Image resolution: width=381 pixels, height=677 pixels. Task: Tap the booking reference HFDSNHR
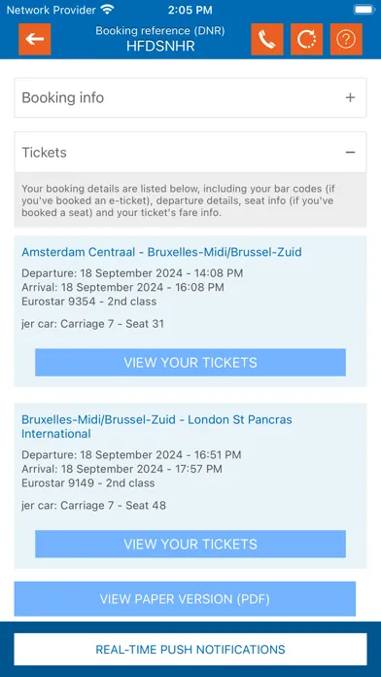pos(160,46)
